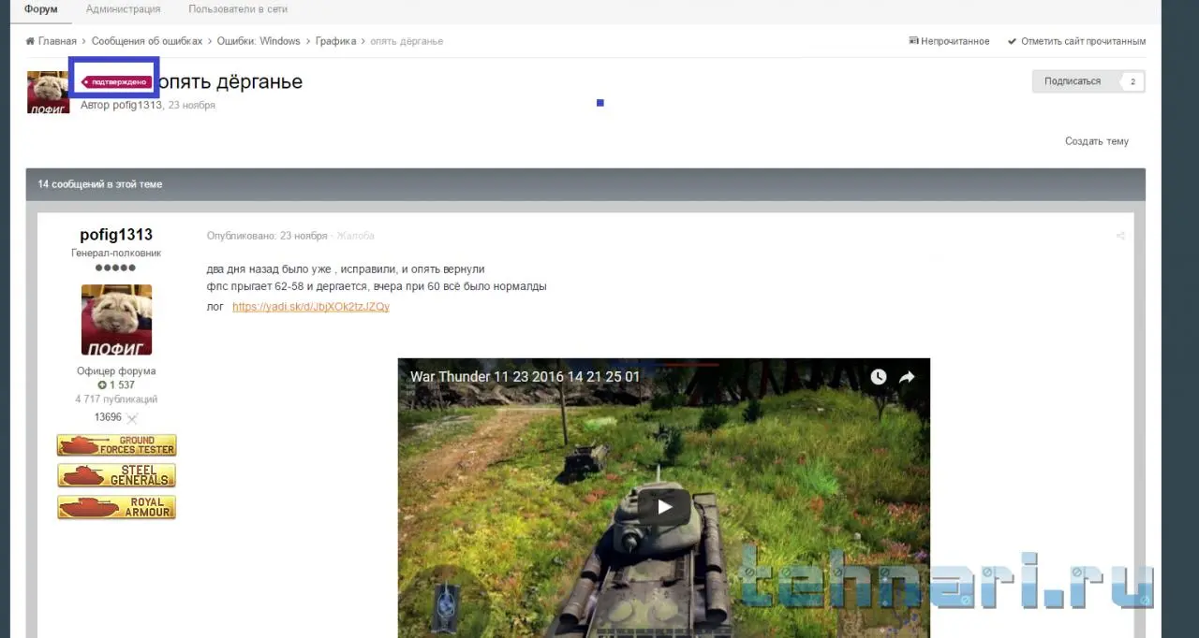The height and width of the screenshot is (638, 1199).
Task: Click the 4 717 публикаций count
Action: [116, 399]
